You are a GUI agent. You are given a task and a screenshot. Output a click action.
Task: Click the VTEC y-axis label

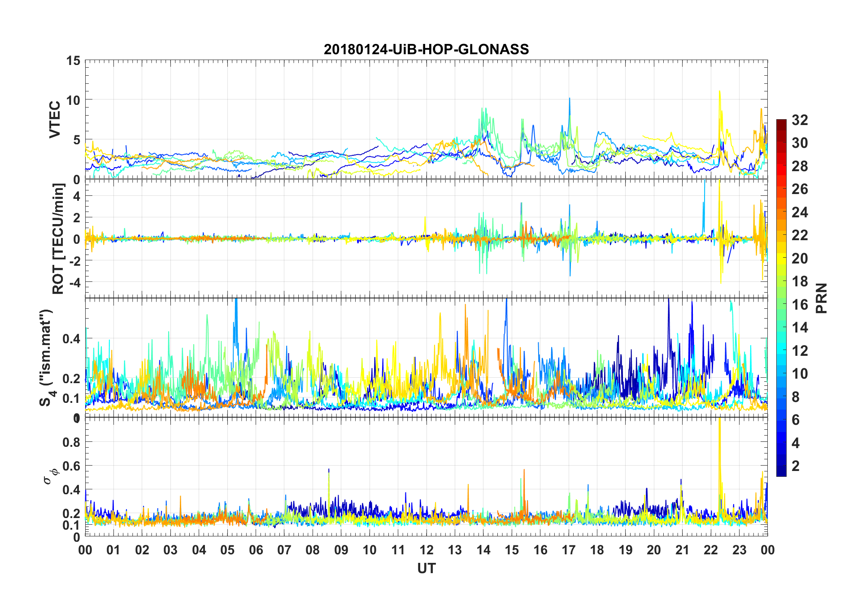pos(55,120)
